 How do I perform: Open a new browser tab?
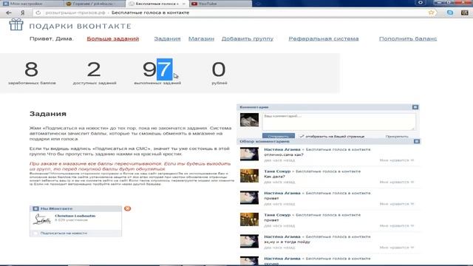258,4
